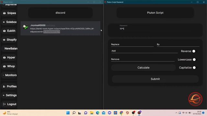Open volume tray icon
Image resolution: width=207 pixels, height=116 pixels.
click(x=186, y=113)
